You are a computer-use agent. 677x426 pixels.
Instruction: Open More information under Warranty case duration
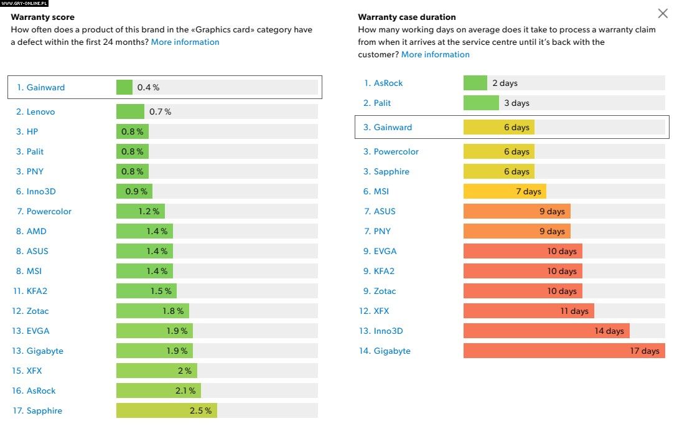(435, 55)
